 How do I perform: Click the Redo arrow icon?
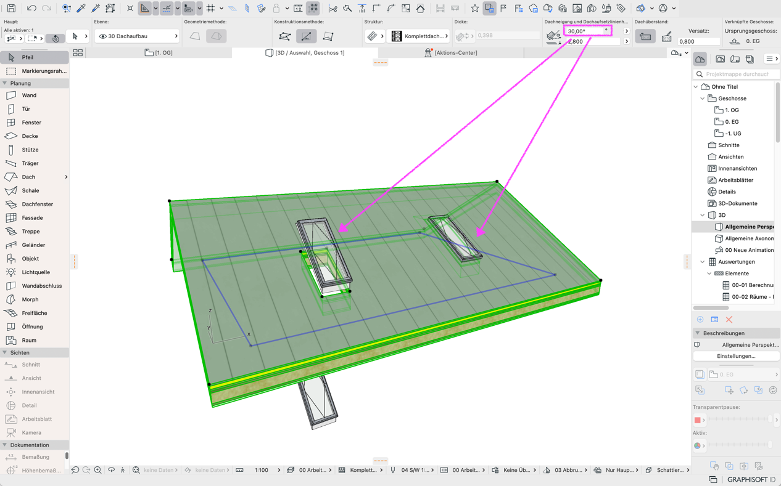click(x=46, y=9)
